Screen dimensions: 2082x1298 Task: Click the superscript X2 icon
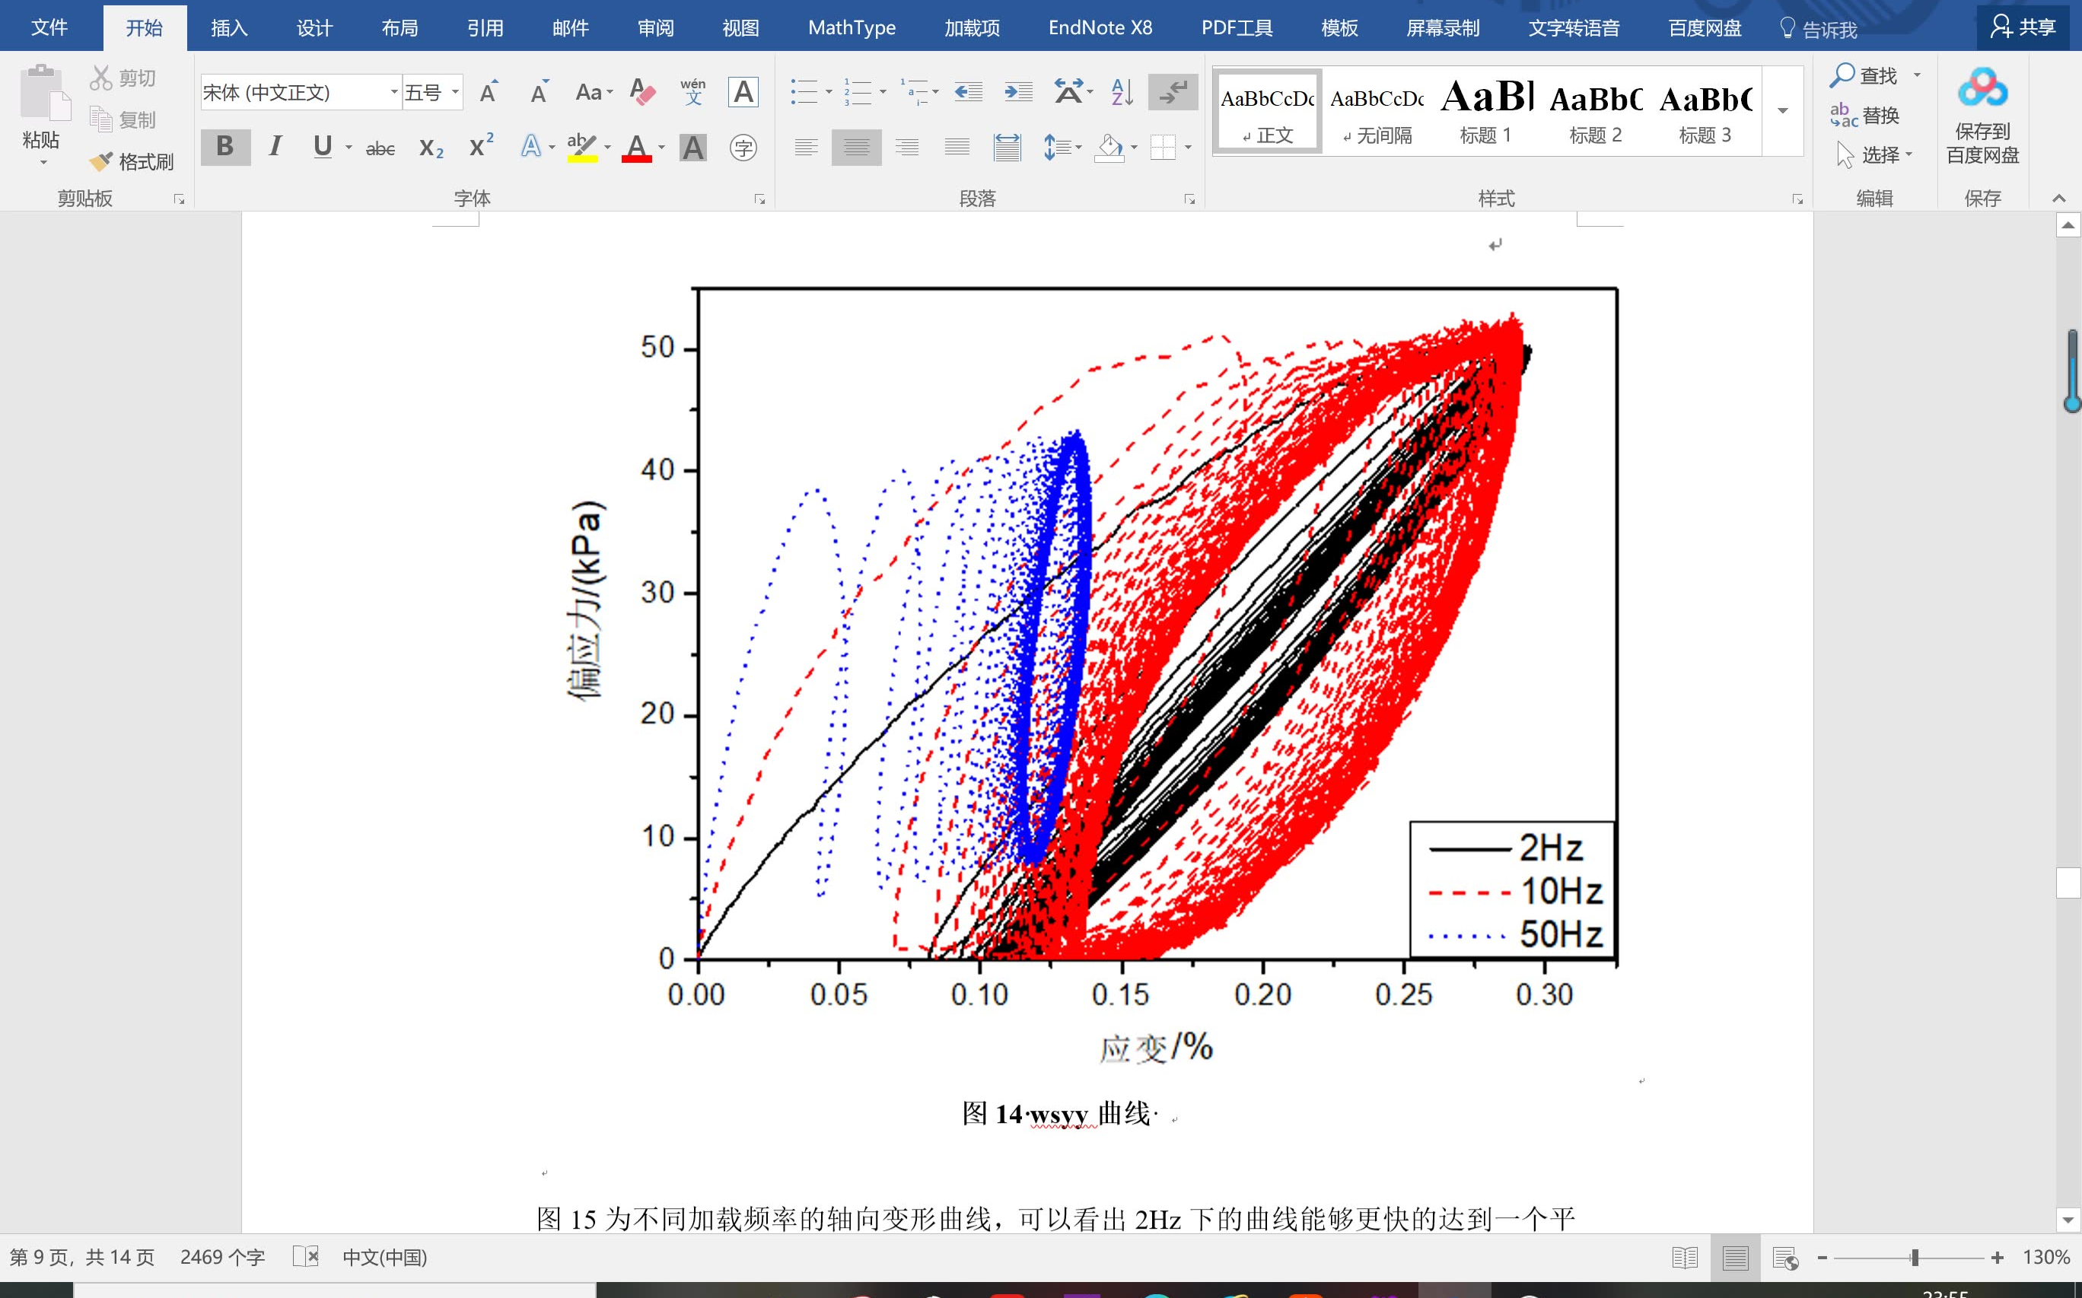pyautogui.click(x=481, y=146)
